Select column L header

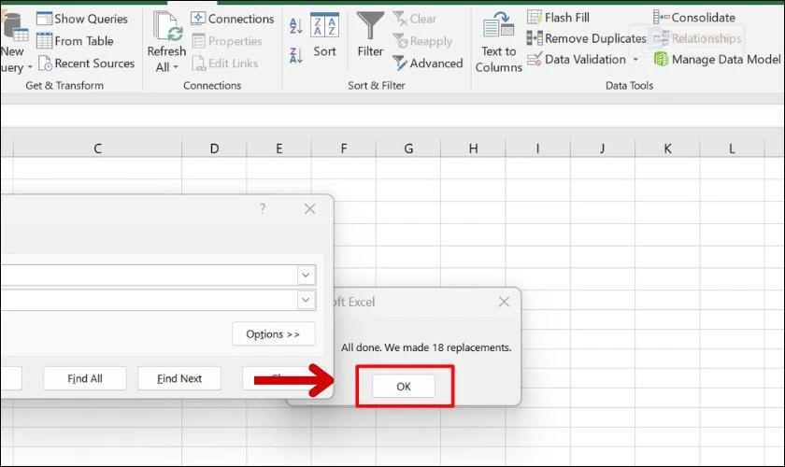tap(732, 149)
